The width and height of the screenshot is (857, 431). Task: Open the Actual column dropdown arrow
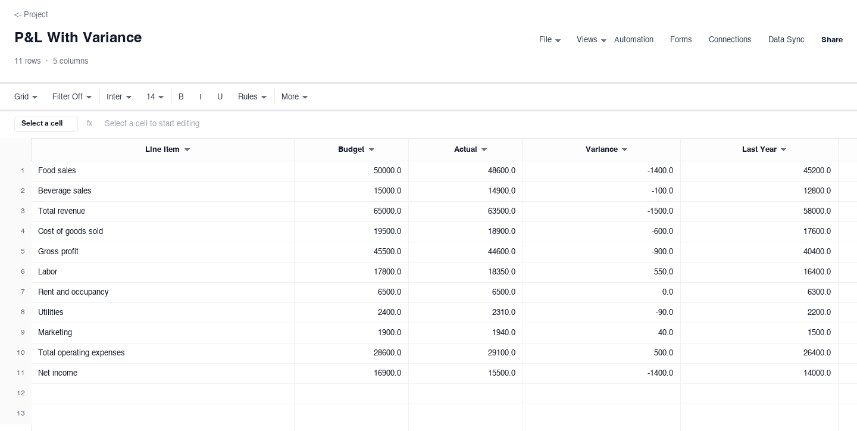pyautogui.click(x=484, y=150)
